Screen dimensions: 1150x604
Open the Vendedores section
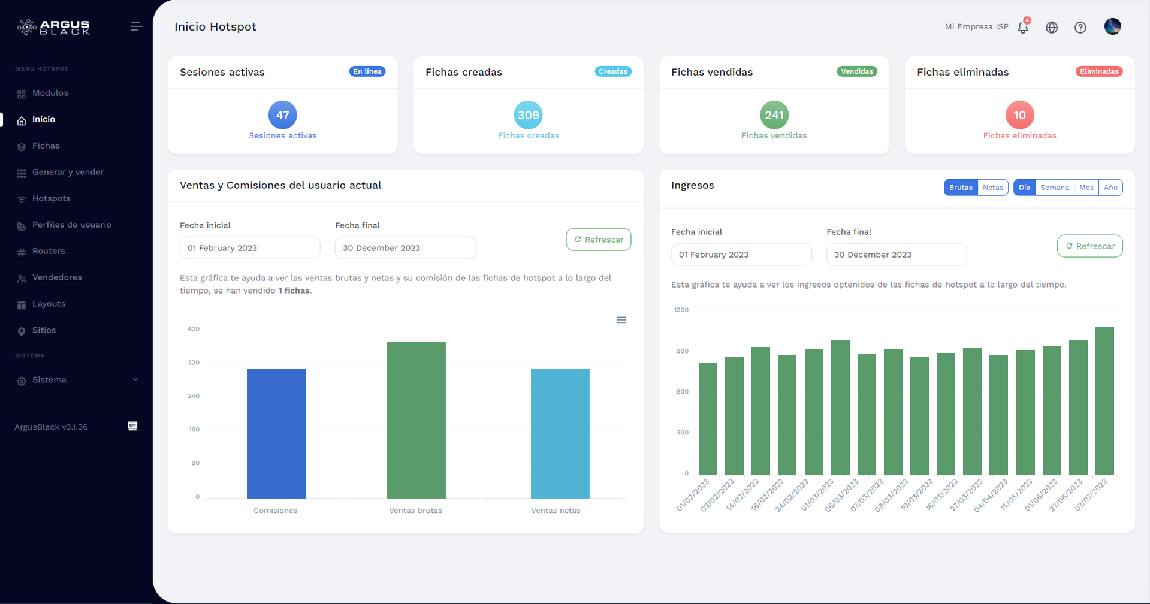58,277
